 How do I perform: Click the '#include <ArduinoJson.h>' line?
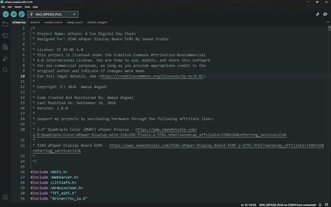[x=56, y=188]
